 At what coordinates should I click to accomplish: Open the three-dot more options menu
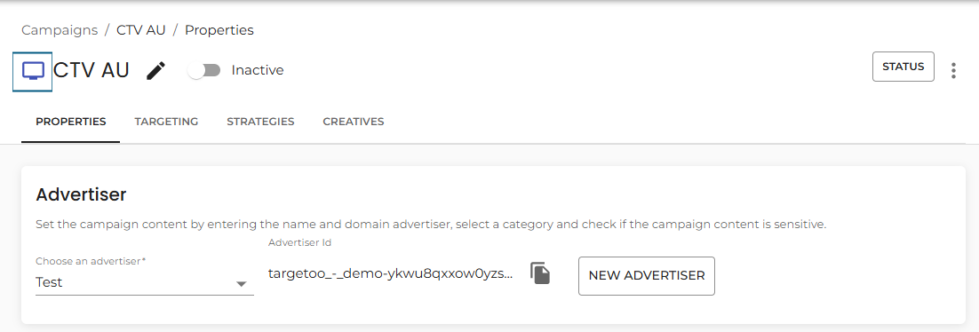click(x=953, y=70)
